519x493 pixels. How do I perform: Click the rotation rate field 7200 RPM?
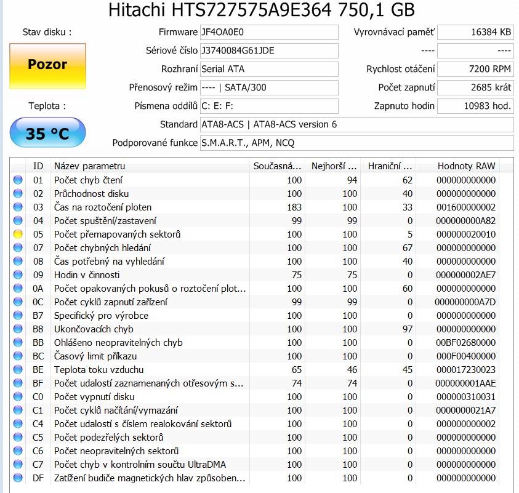pyautogui.click(x=475, y=69)
